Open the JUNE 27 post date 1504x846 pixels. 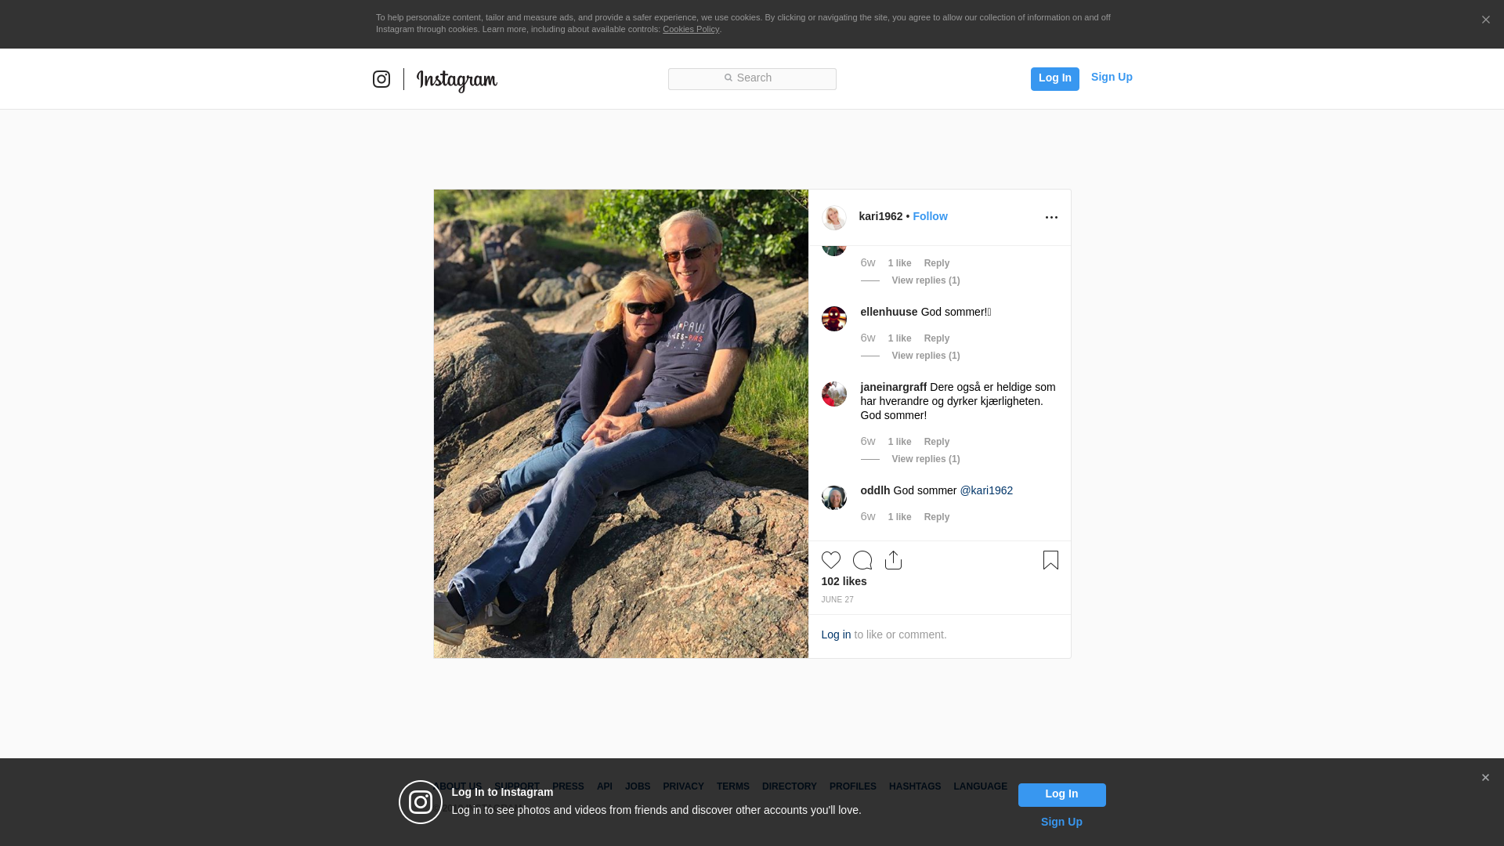tap(837, 600)
